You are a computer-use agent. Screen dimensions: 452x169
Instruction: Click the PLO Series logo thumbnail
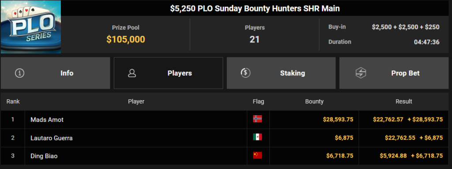[x=31, y=27]
